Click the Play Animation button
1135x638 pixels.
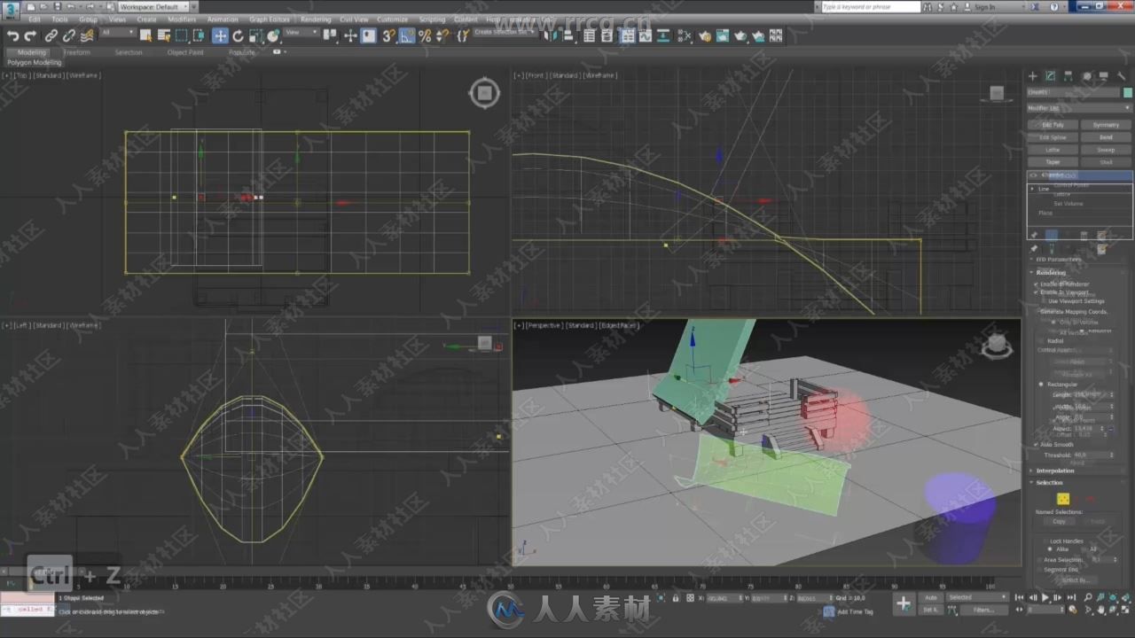[x=1045, y=598]
